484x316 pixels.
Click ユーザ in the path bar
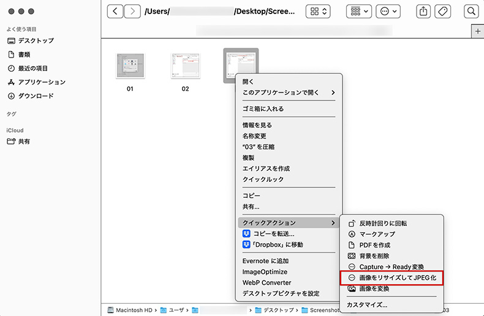(x=172, y=310)
